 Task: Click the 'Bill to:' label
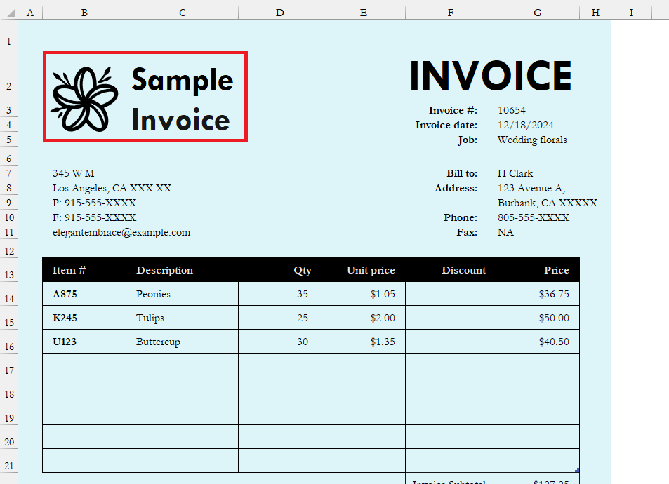pos(462,173)
